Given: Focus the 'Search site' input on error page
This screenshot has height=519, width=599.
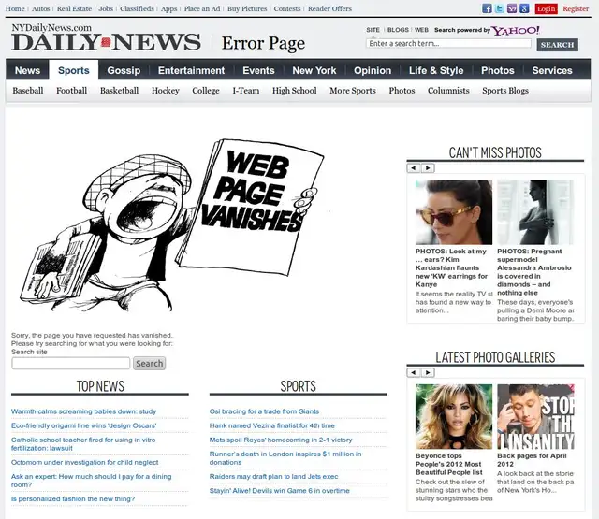Looking at the screenshot, I should point(71,363).
